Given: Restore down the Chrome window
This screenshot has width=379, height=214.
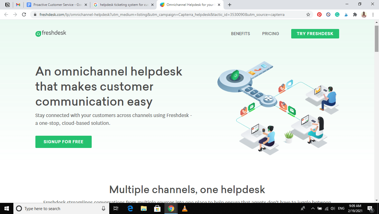Looking at the screenshot, I should (360, 4).
